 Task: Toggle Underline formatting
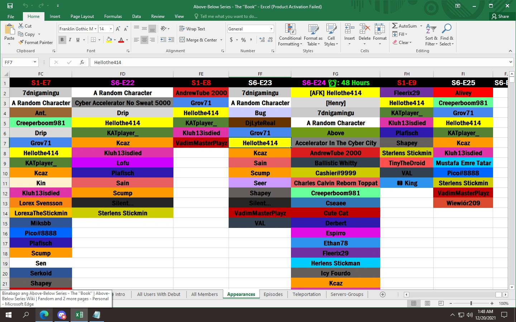pyautogui.click(x=78, y=40)
